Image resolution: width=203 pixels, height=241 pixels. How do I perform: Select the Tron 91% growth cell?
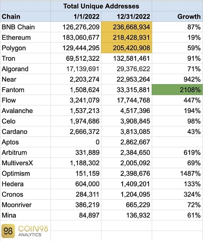point(177,58)
